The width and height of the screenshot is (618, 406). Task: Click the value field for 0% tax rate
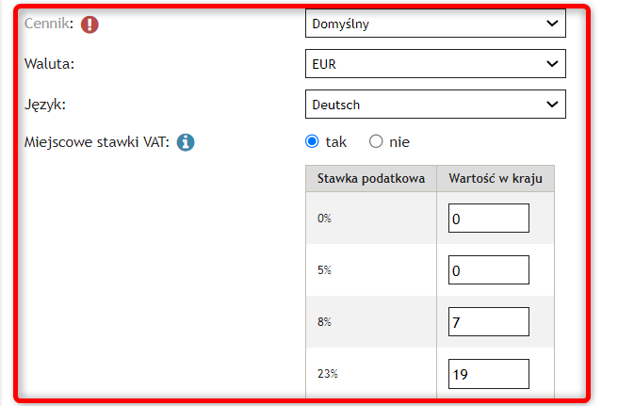(x=489, y=219)
